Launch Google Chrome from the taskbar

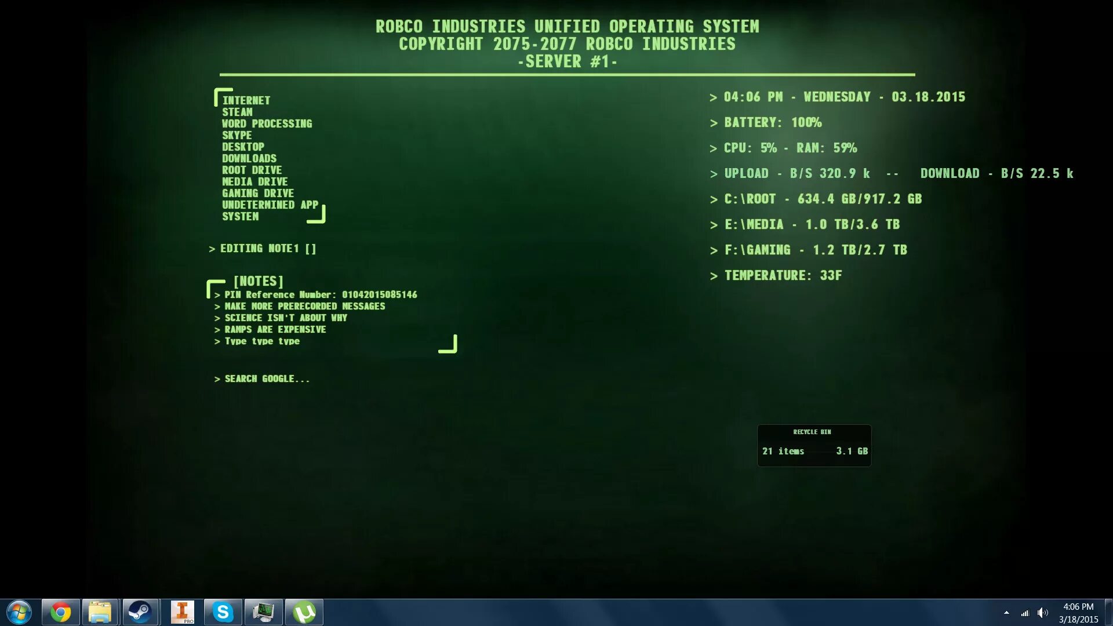tap(60, 612)
